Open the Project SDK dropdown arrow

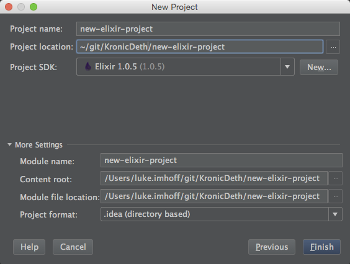pyautogui.click(x=287, y=67)
